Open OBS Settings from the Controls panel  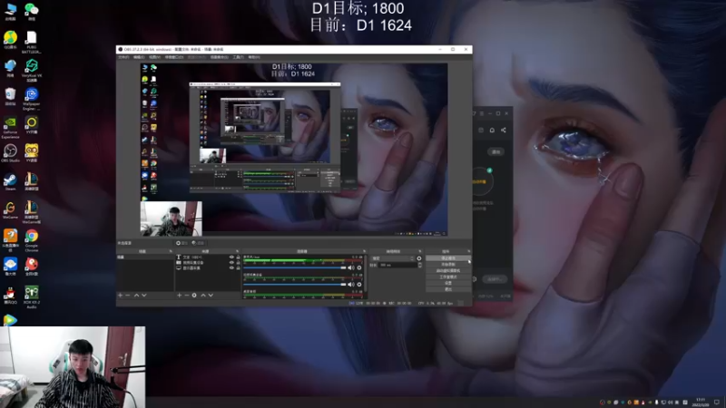pos(448,283)
